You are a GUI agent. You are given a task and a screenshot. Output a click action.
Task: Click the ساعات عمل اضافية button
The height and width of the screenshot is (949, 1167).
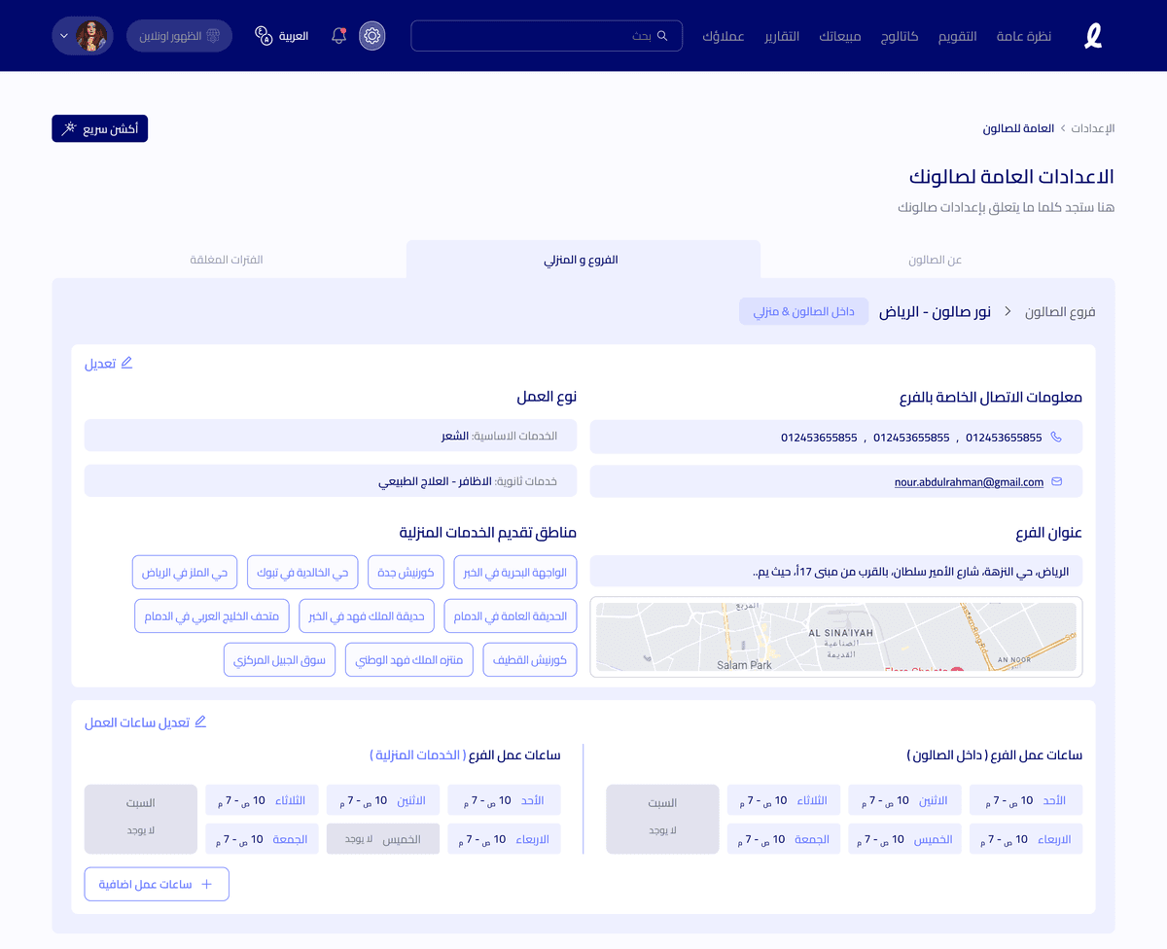click(x=156, y=884)
